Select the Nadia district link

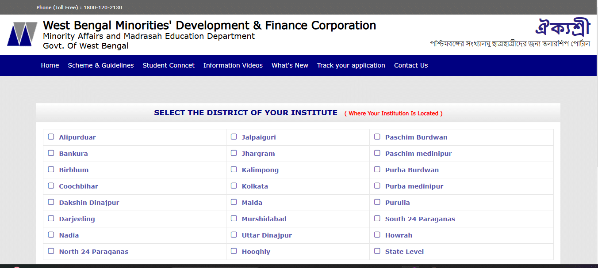coord(69,235)
